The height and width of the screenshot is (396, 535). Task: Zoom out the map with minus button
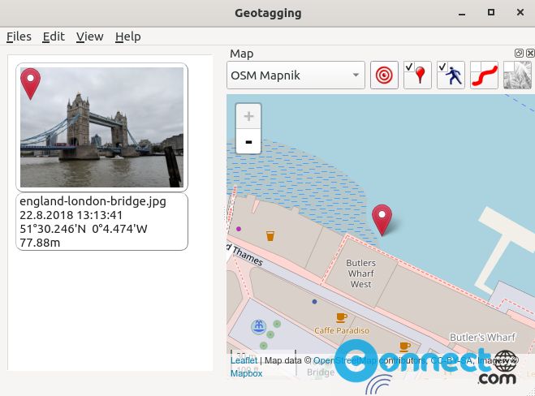click(248, 141)
